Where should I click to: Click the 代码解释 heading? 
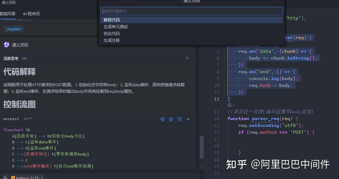[20, 72]
